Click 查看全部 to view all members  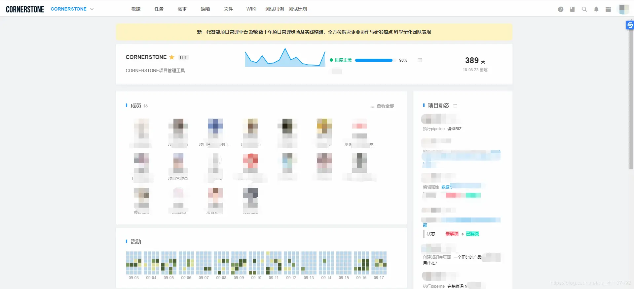385,106
